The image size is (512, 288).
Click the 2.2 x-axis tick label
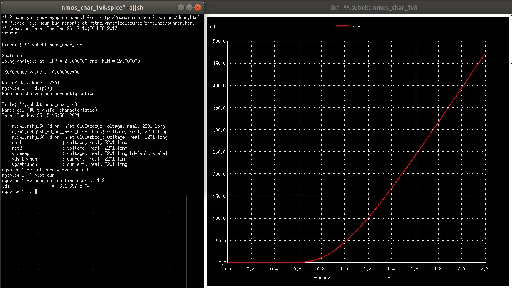click(485, 268)
